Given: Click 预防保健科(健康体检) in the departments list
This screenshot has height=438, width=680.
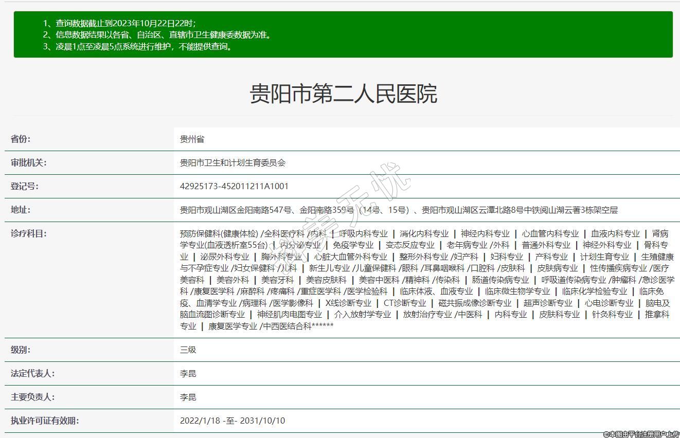Looking at the screenshot, I should pyautogui.click(x=219, y=234).
